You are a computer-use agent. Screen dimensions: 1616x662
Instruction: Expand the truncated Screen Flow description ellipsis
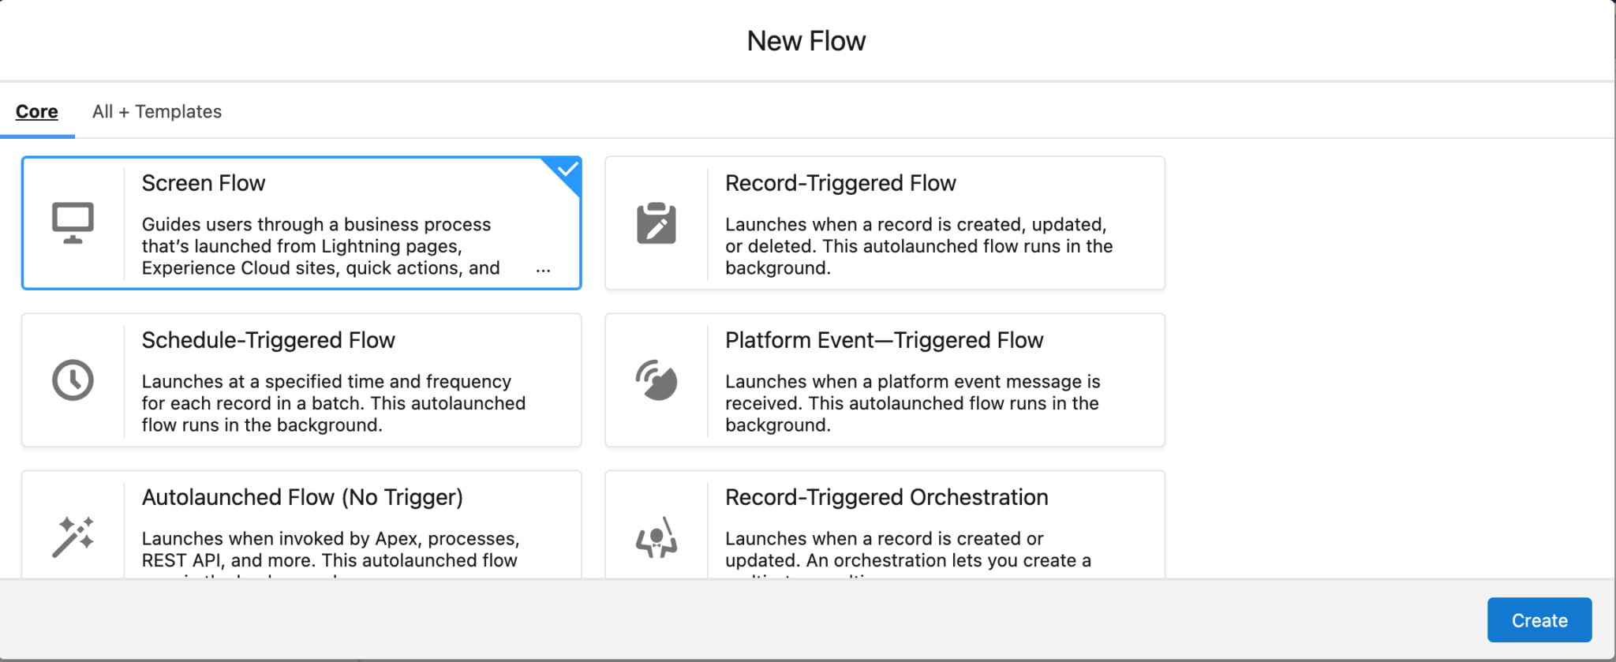pos(543,270)
